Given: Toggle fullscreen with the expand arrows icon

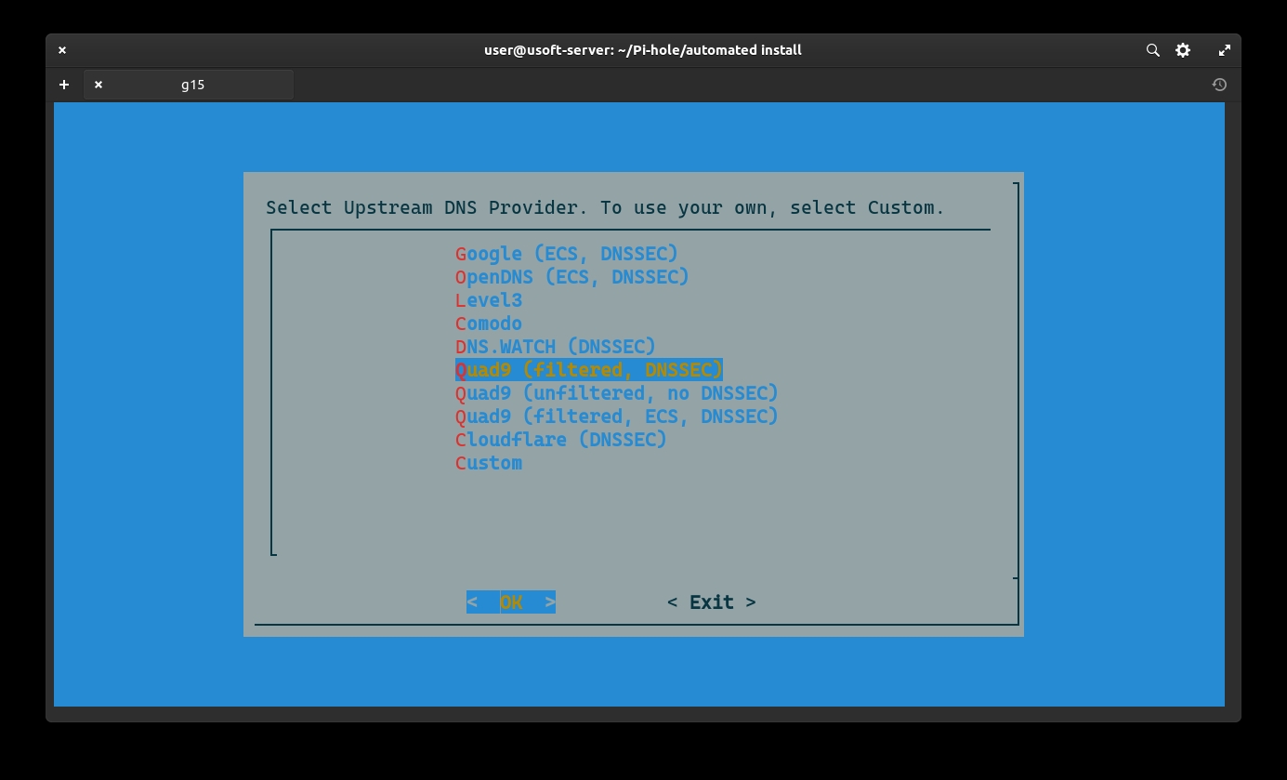Looking at the screenshot, I should [x=1225, y=50].
